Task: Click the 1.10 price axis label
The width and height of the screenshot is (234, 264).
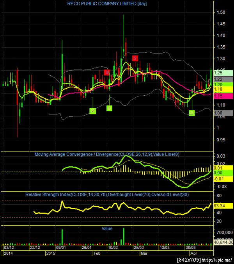Action: 221,105
